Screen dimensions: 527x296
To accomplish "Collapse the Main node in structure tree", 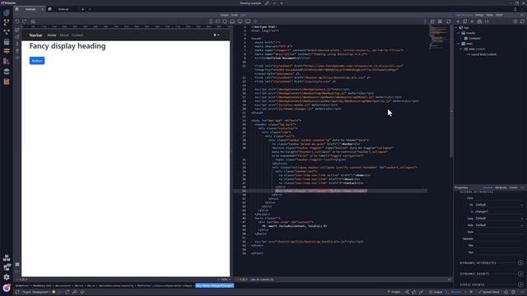I will [x=459, y=44].
